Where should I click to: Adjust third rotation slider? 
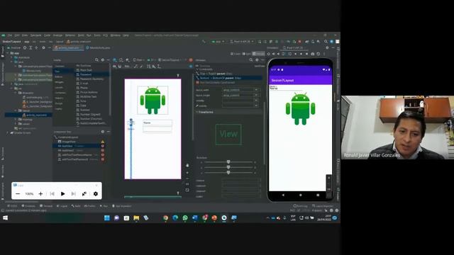coord(228,172)
